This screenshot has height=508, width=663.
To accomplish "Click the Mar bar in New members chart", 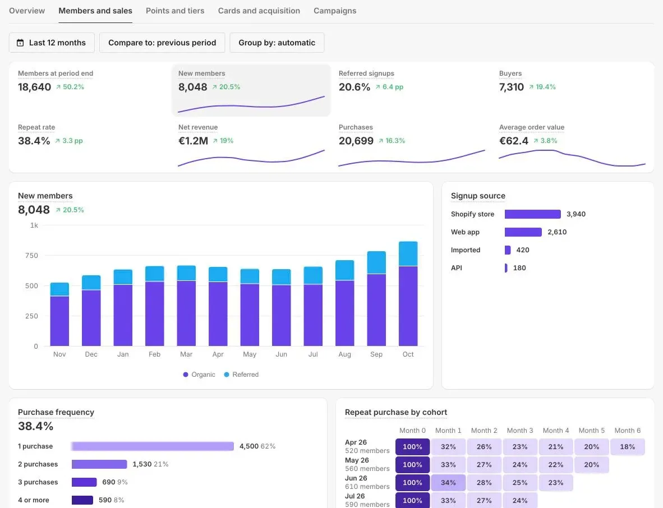I will pos(186,306).
